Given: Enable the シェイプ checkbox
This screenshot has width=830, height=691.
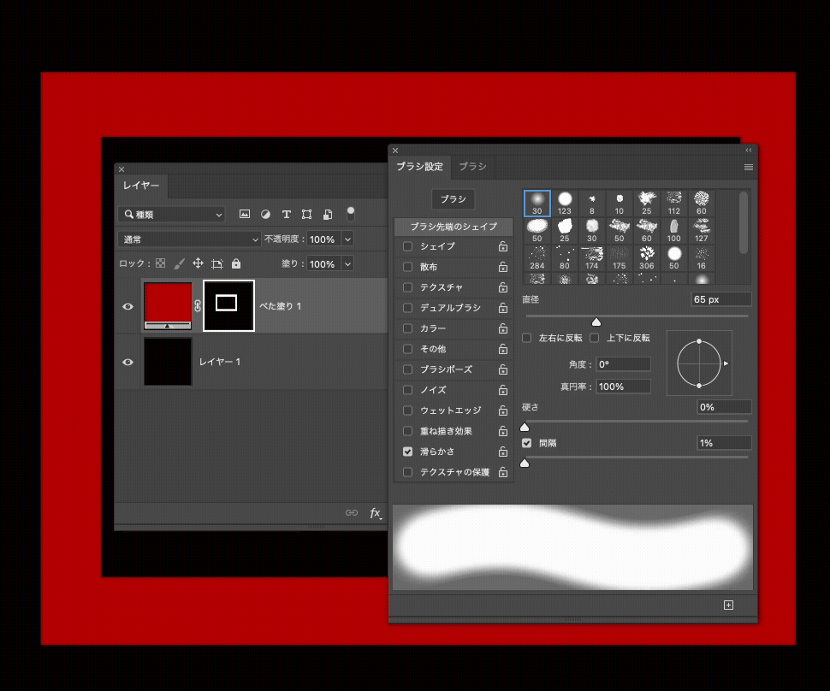Looking at the screenshot, I should [407, 246].
